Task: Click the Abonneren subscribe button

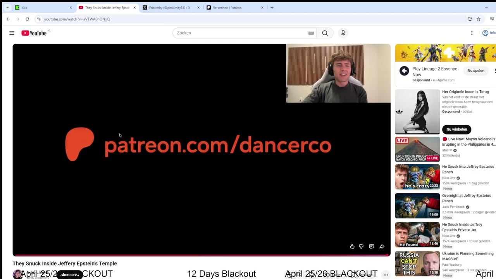Action: pos(70,274)
